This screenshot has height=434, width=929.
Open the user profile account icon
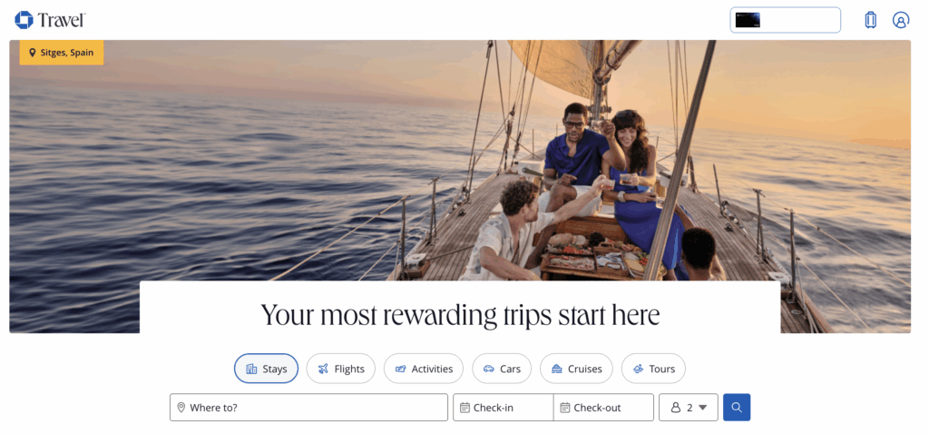tap(901, 20)
